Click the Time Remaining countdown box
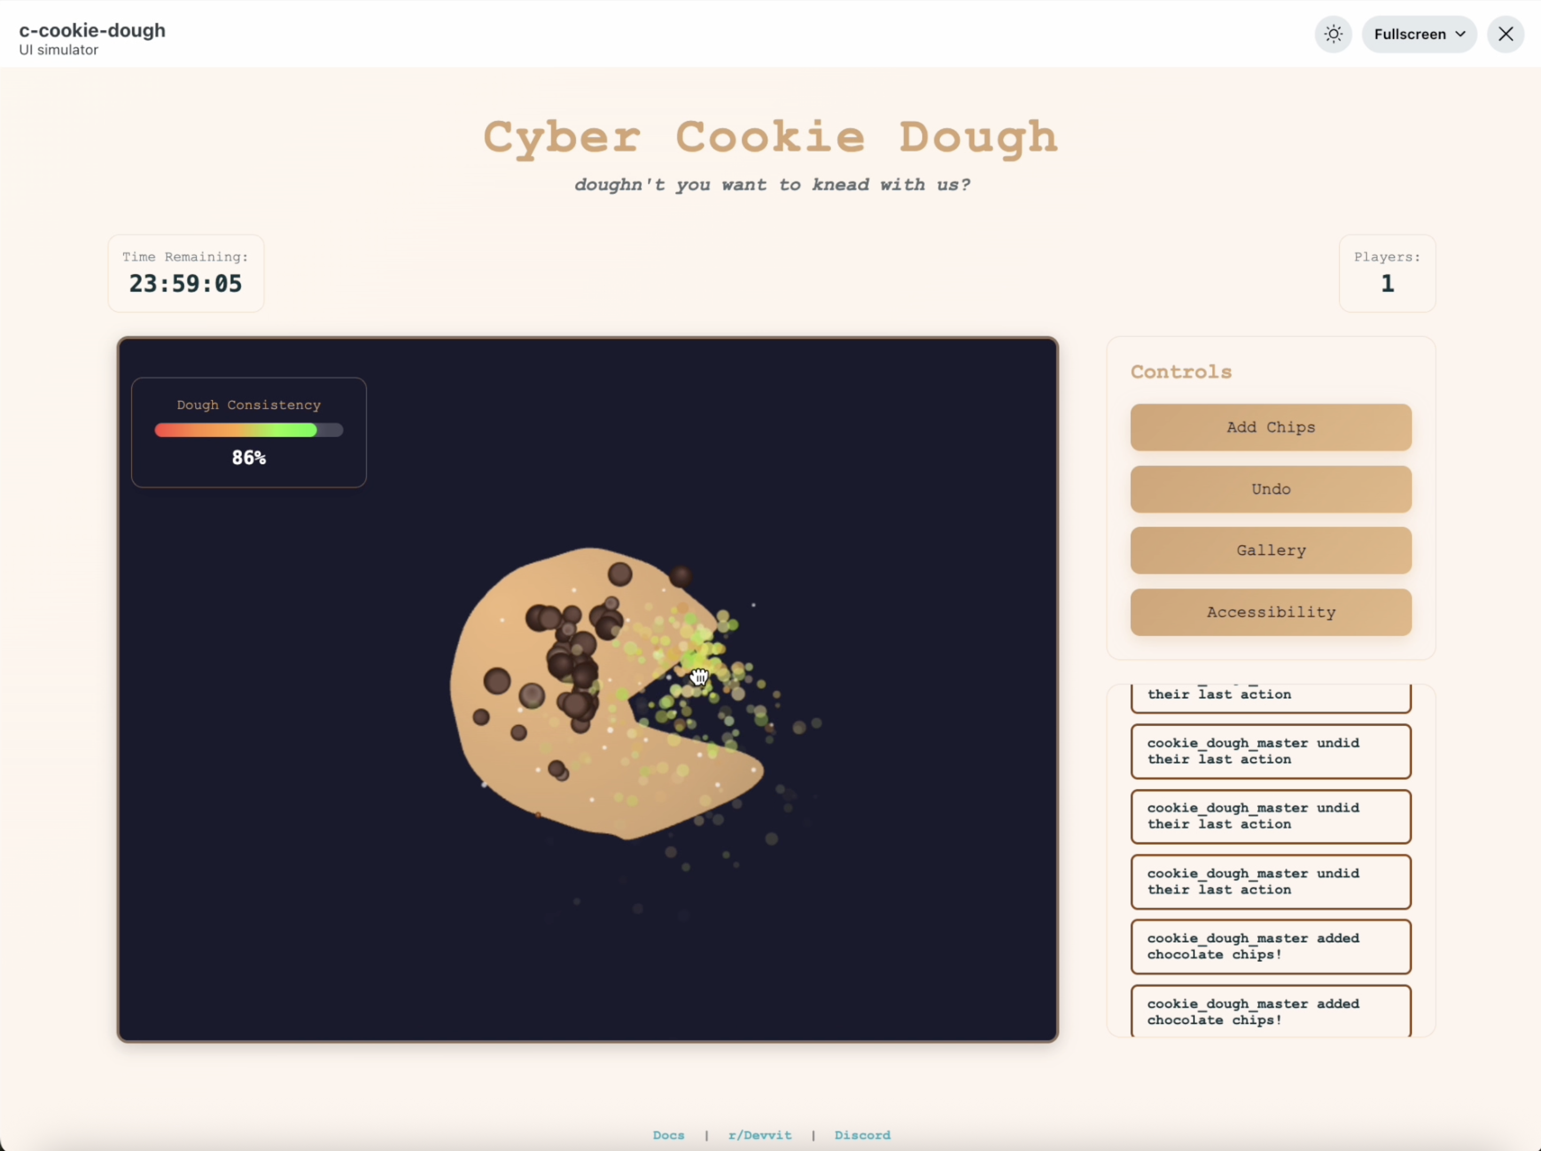The image size is (1541, 1151). coord(185,274)
